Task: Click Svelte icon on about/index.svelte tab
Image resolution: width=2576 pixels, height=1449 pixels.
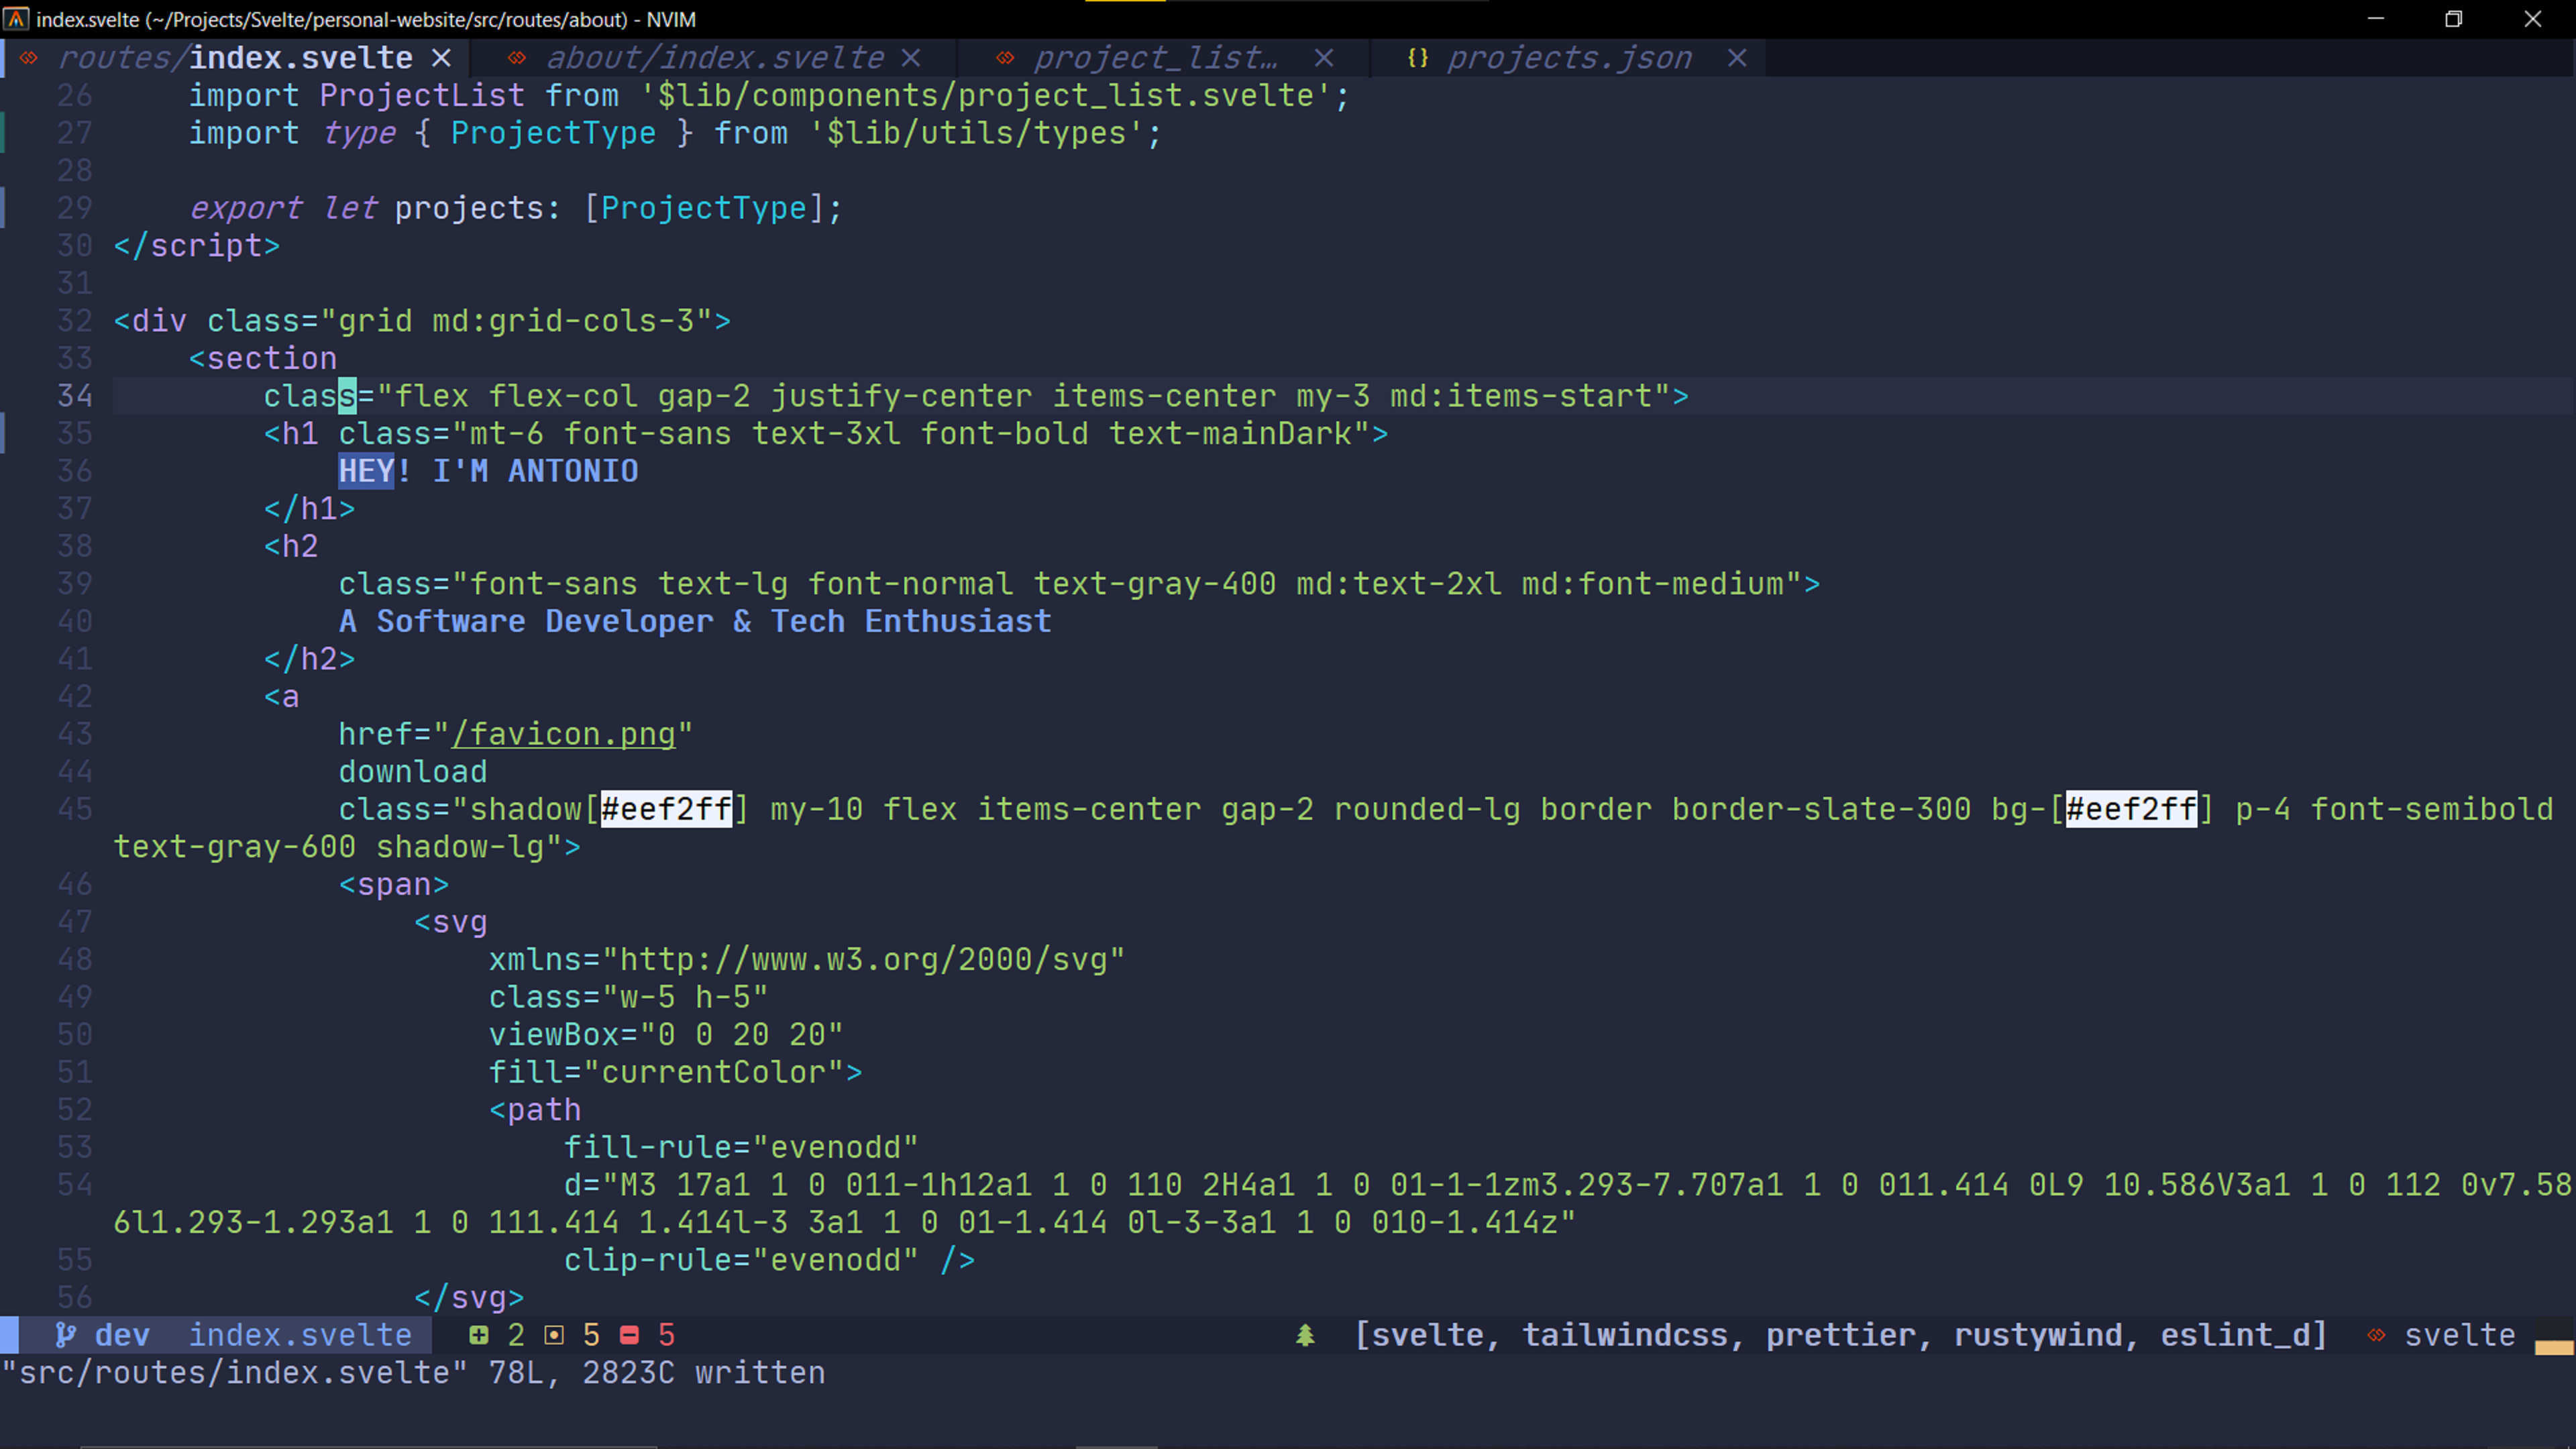Action: [x=516, y=58]
